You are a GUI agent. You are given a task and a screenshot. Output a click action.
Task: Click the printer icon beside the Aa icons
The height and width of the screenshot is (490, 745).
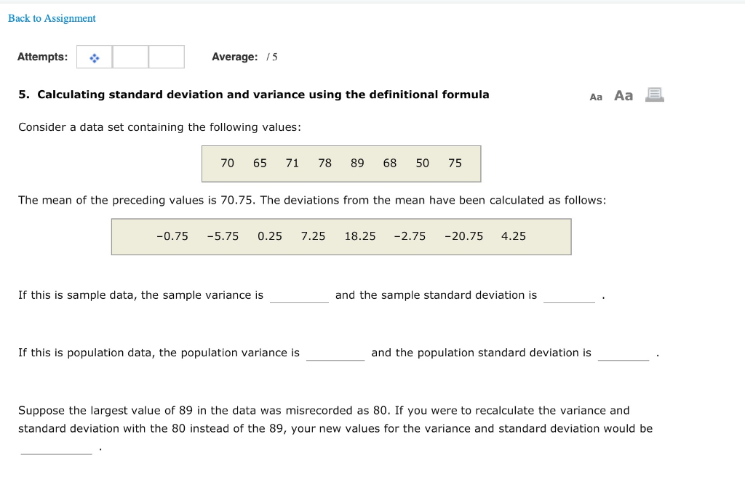653,94
